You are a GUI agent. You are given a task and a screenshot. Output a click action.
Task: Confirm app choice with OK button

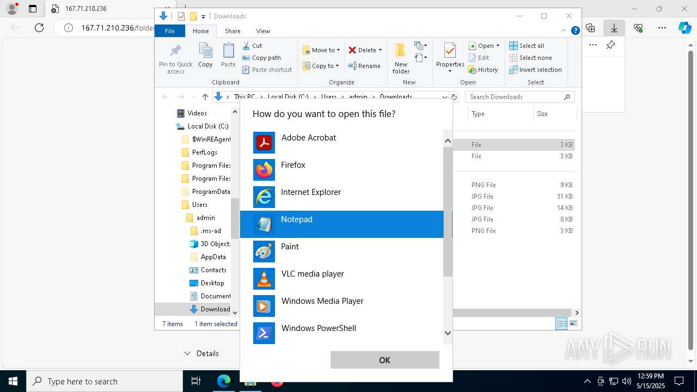(384, 360)
